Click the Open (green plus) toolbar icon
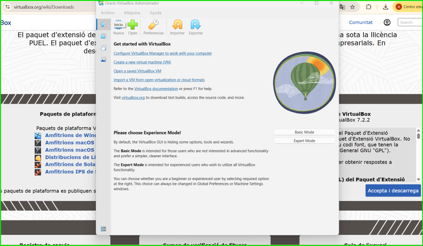Screen dimensions: 423x246 tap(133, 26)
